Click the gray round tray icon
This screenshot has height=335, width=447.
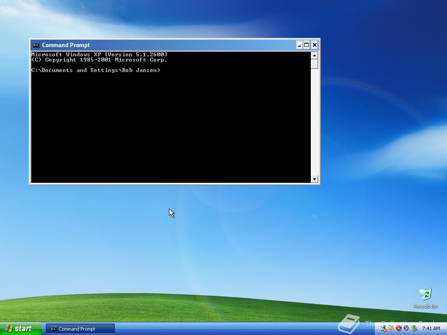point(406,328)
